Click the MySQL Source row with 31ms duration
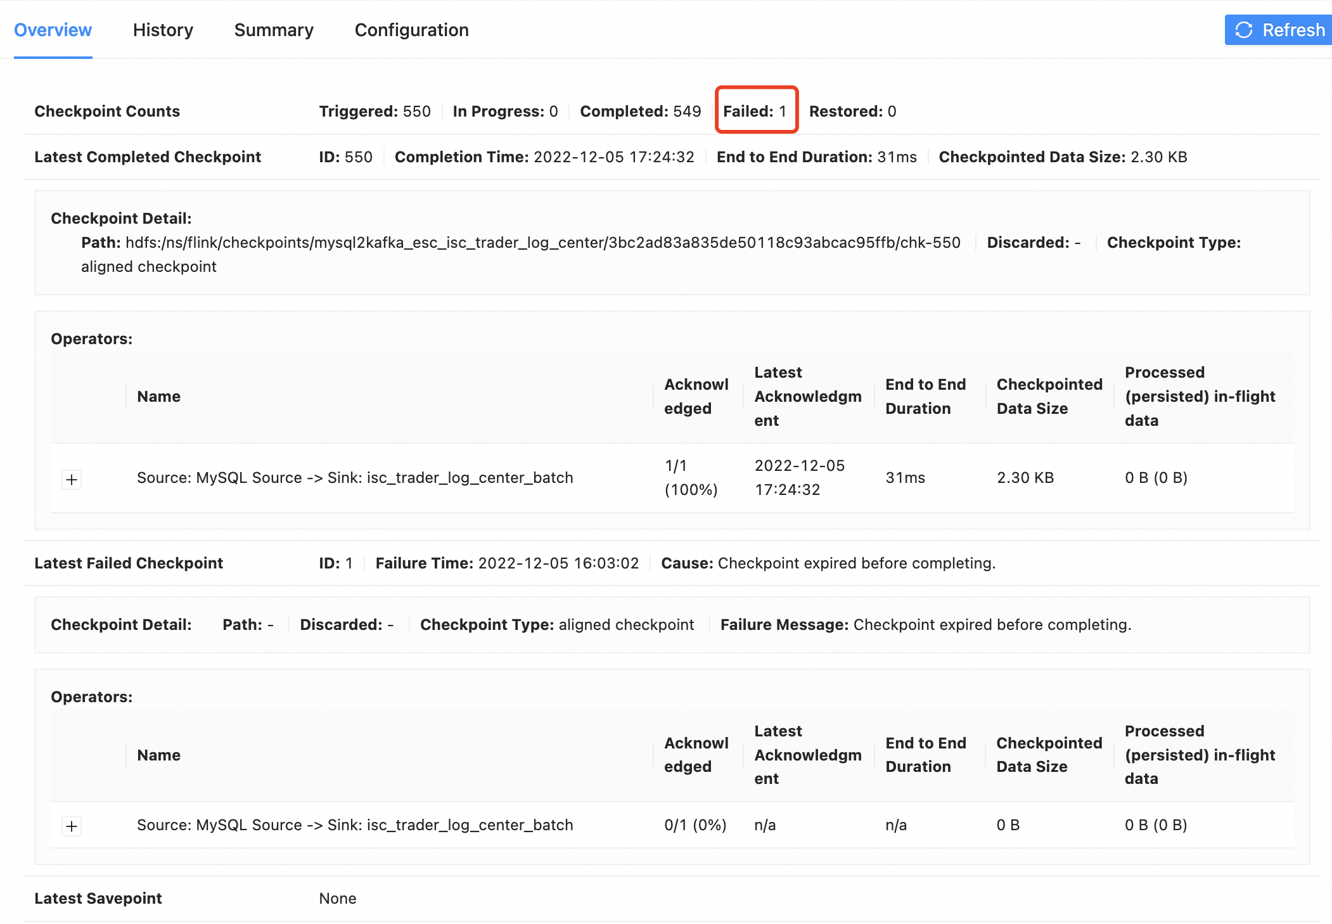This screenshot has height=924, width=1332. [x=355, y=477]
